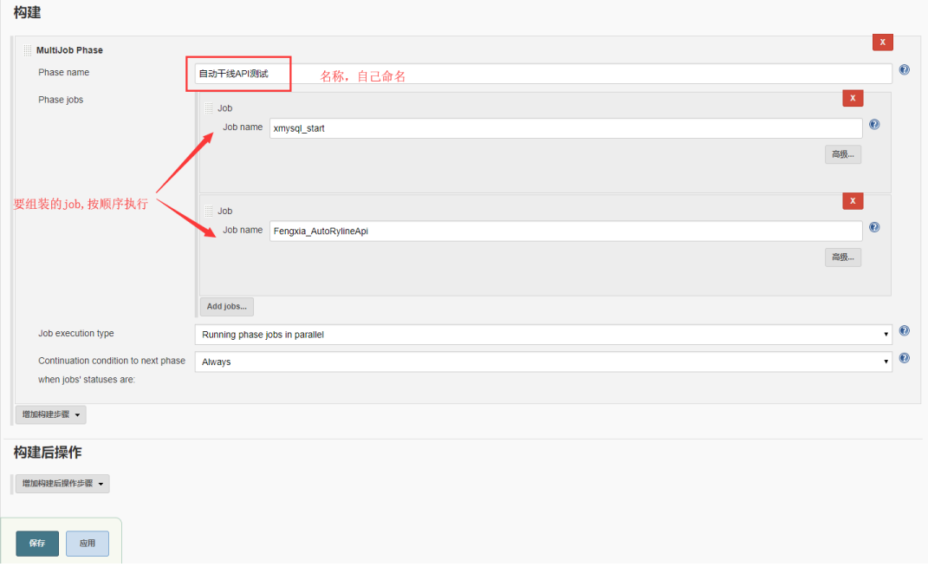This screenshot has height=567, width=928.
Task: Open help for Job execution type
Action: 905,330
